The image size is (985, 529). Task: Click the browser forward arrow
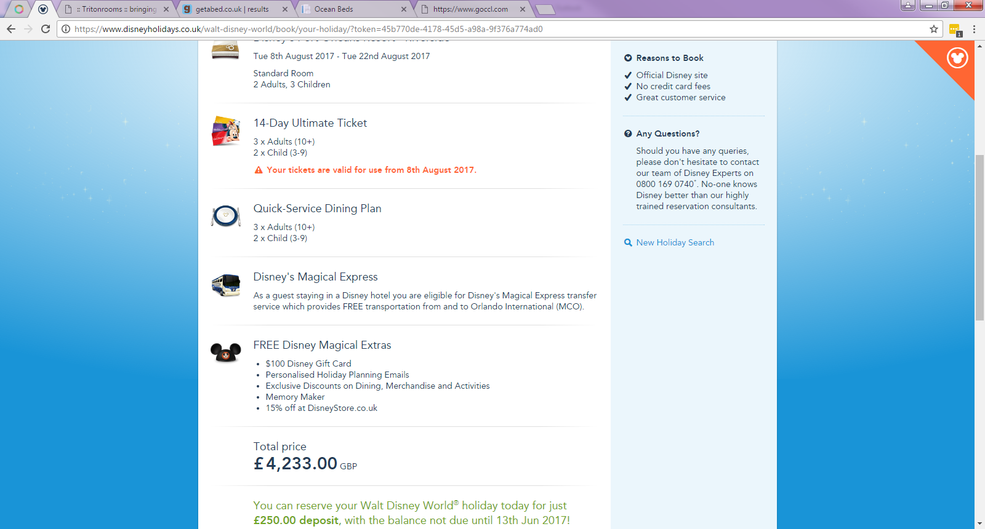pyautogui.click(x=28, y=29)
